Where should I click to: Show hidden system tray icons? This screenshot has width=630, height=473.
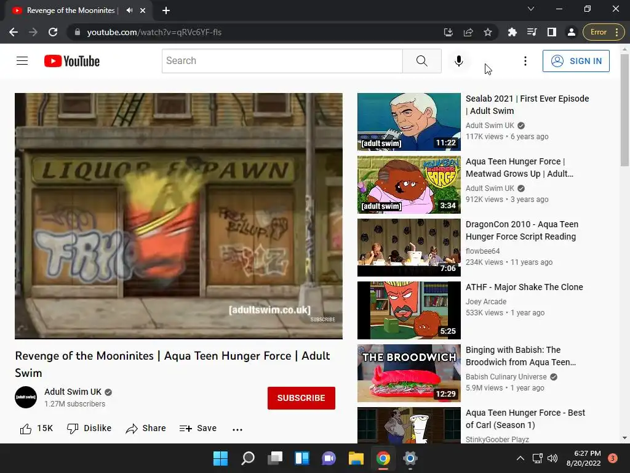(x=520, y=458)
